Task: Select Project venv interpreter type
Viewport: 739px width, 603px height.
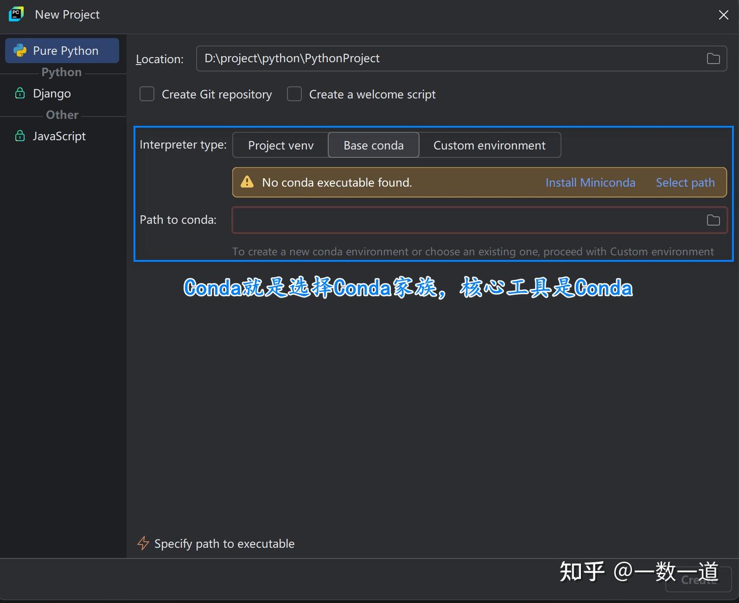Action: point(281,145)
